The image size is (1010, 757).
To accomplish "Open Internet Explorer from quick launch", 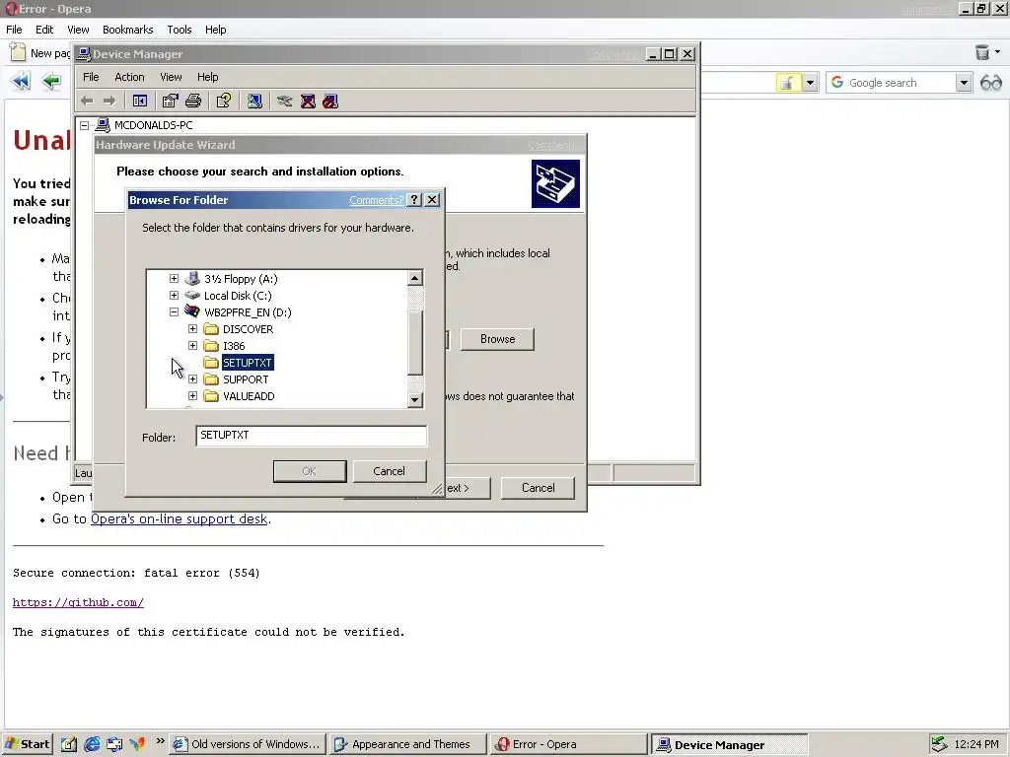I will coord(92,744).
